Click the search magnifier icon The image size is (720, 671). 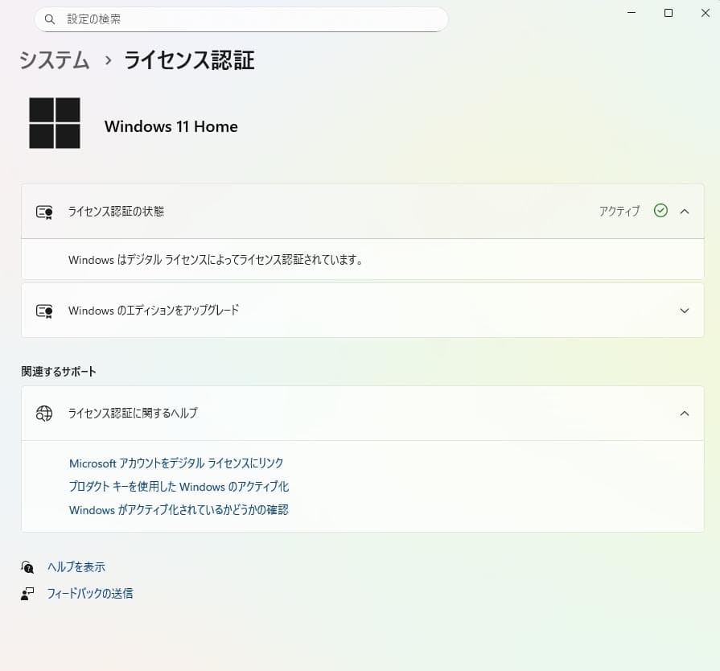(50, 19)
